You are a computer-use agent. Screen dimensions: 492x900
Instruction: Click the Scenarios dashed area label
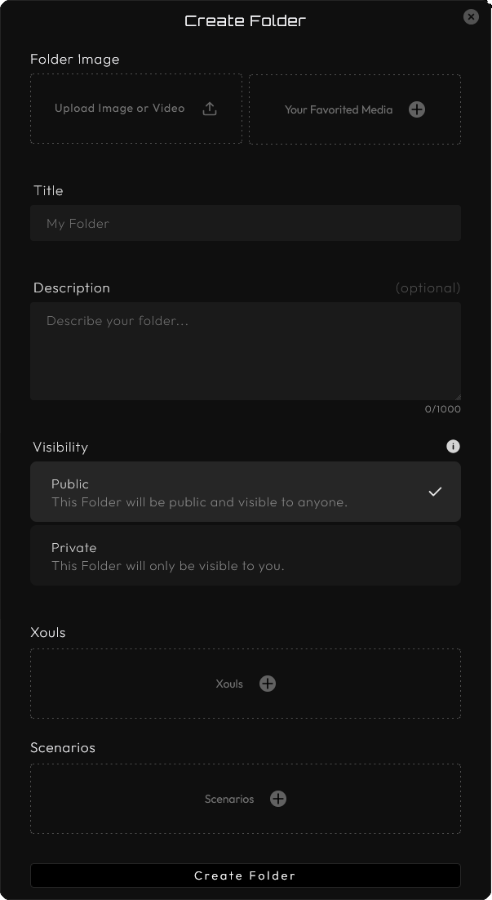[229, 799]
